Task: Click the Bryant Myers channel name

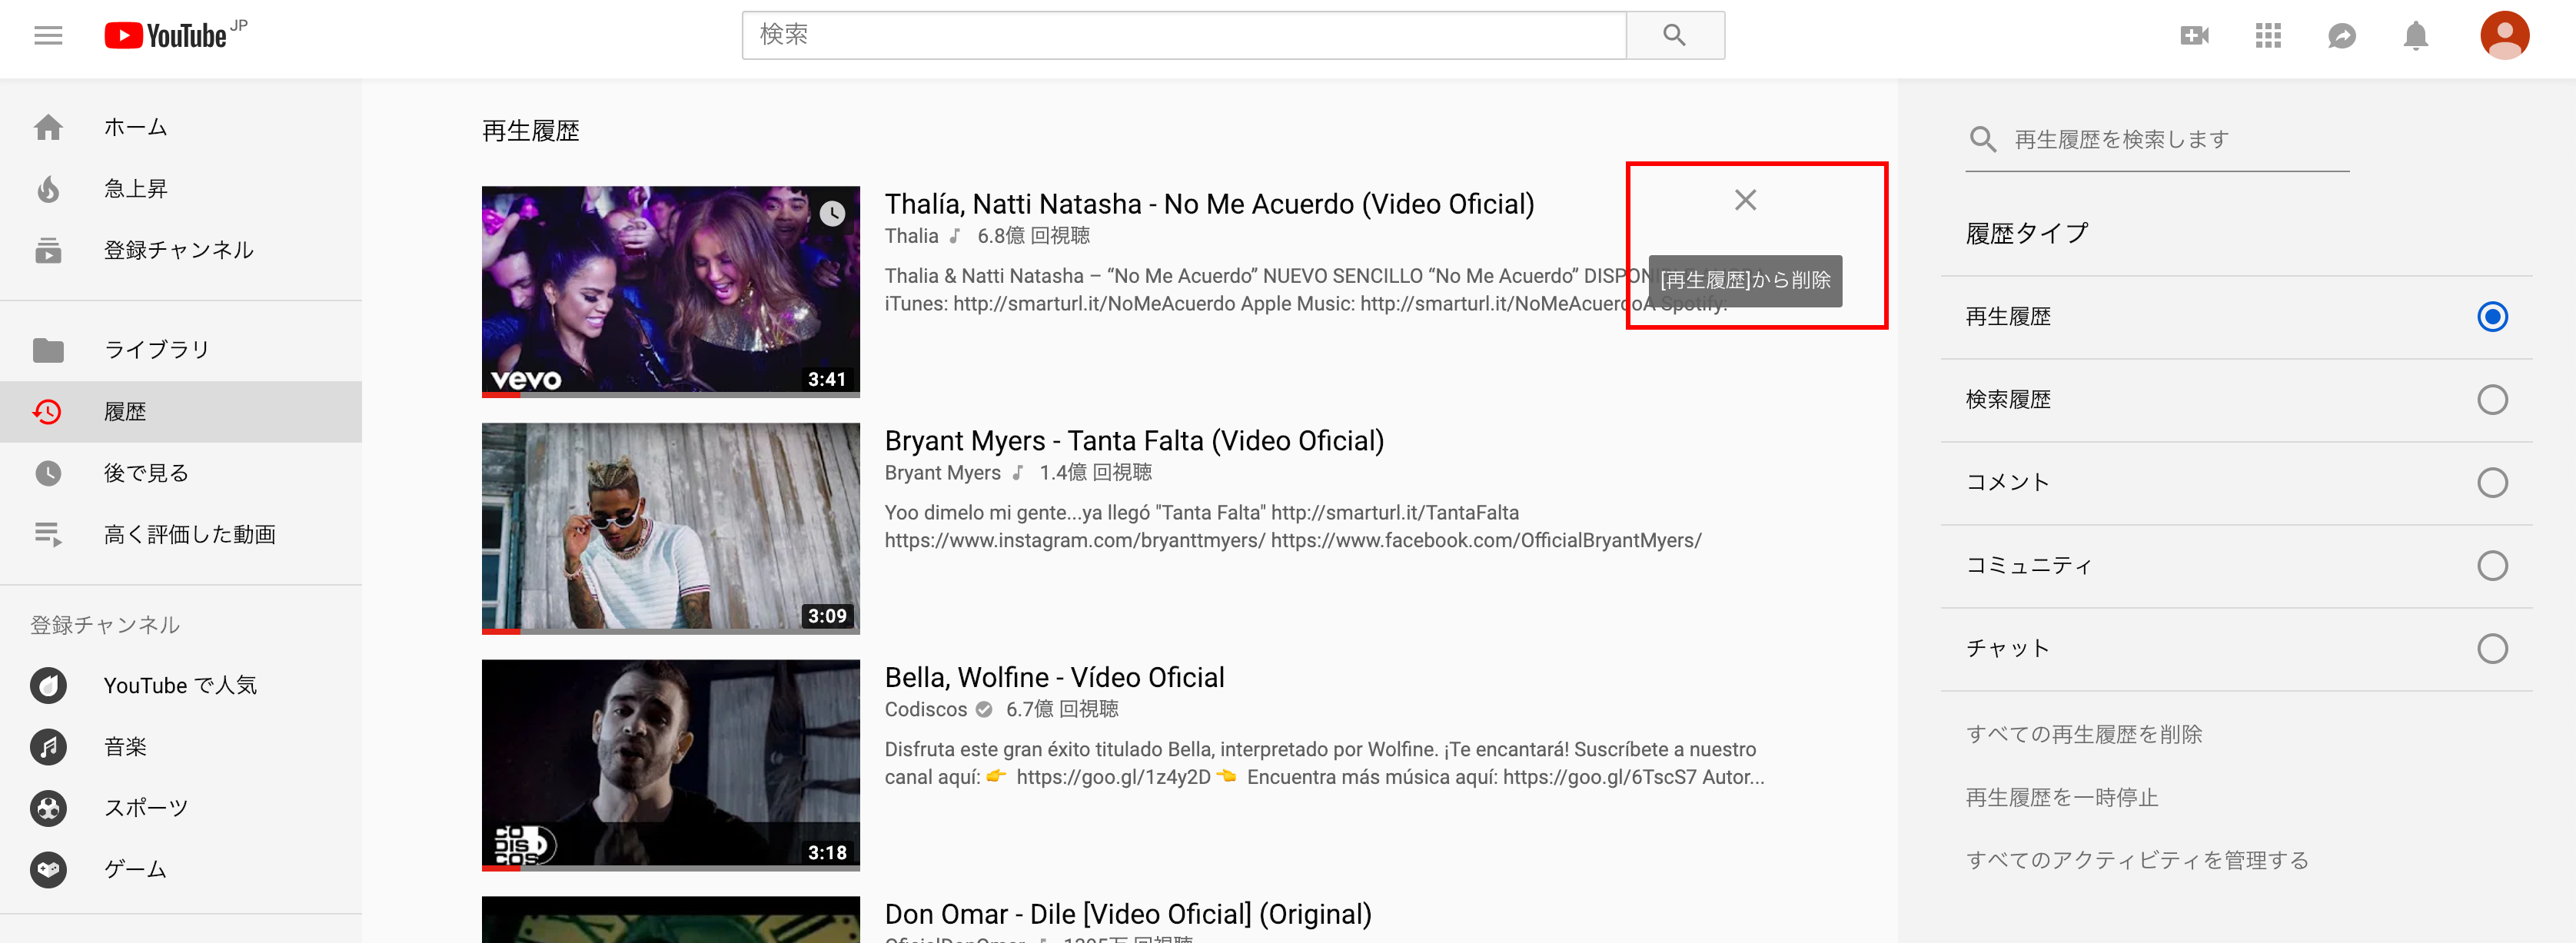Action: (942, 473)
